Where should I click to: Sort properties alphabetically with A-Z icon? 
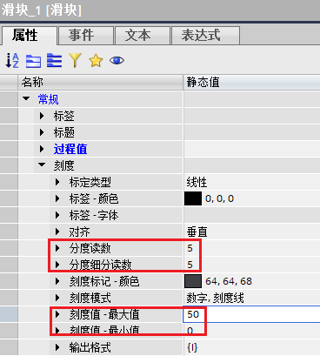(12, 61)
